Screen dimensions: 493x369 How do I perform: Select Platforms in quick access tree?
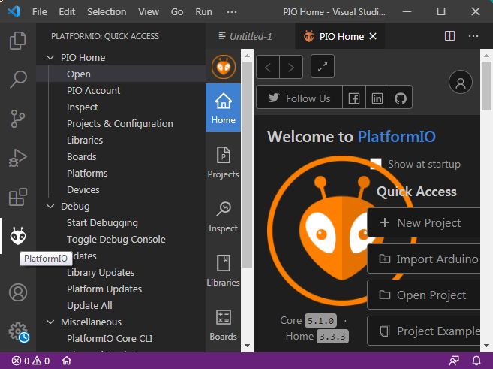point(121,173)
